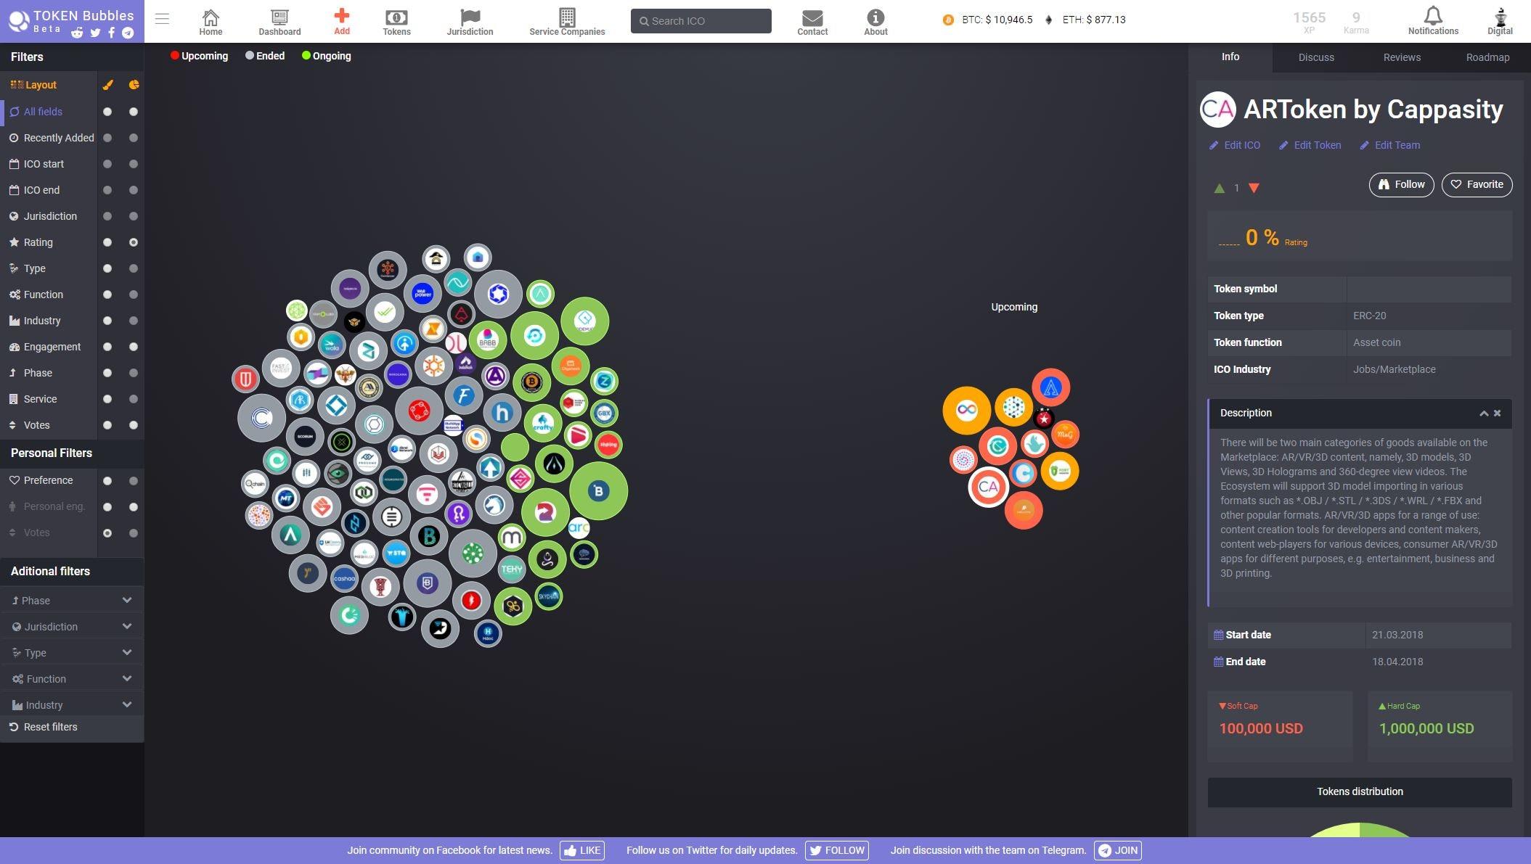Switch to the Discuss tab

coord(1316,57)
